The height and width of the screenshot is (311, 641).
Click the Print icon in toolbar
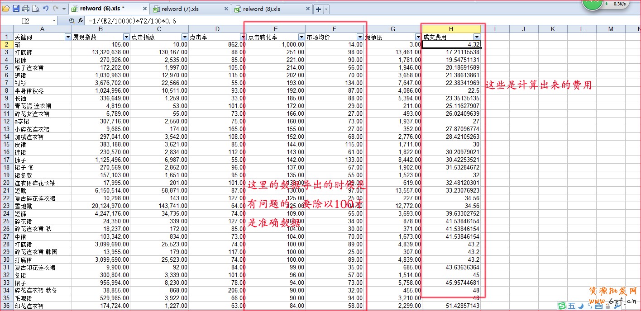[x=26, y=9]
